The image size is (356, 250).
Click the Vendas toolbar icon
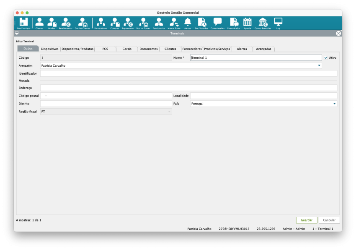pos(52,23)
